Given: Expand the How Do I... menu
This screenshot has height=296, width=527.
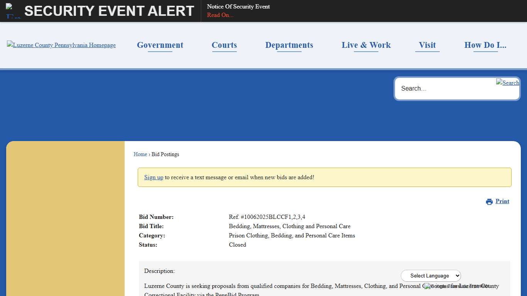Looking at the screenshot, I should click(x=485, y=45).
